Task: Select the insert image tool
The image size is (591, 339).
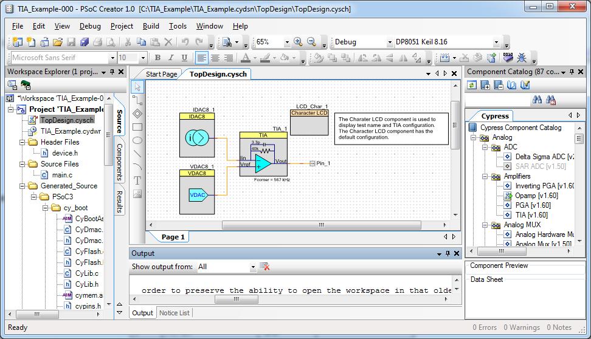Action: coord(137,194)
